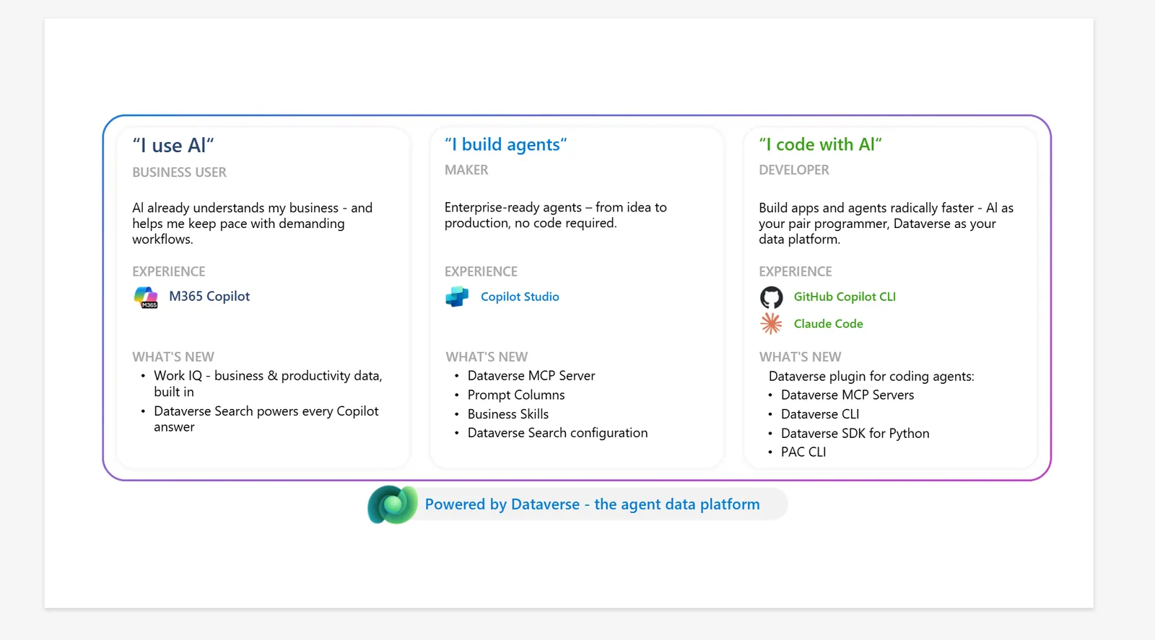Image resolution: width=1155 pixels, height=640 pixels.
Task: Click WHAT'S NEW label in Developer card
Action: click(x=800, y=357)
